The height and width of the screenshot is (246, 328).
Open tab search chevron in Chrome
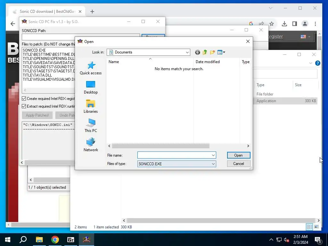[271, 8]
